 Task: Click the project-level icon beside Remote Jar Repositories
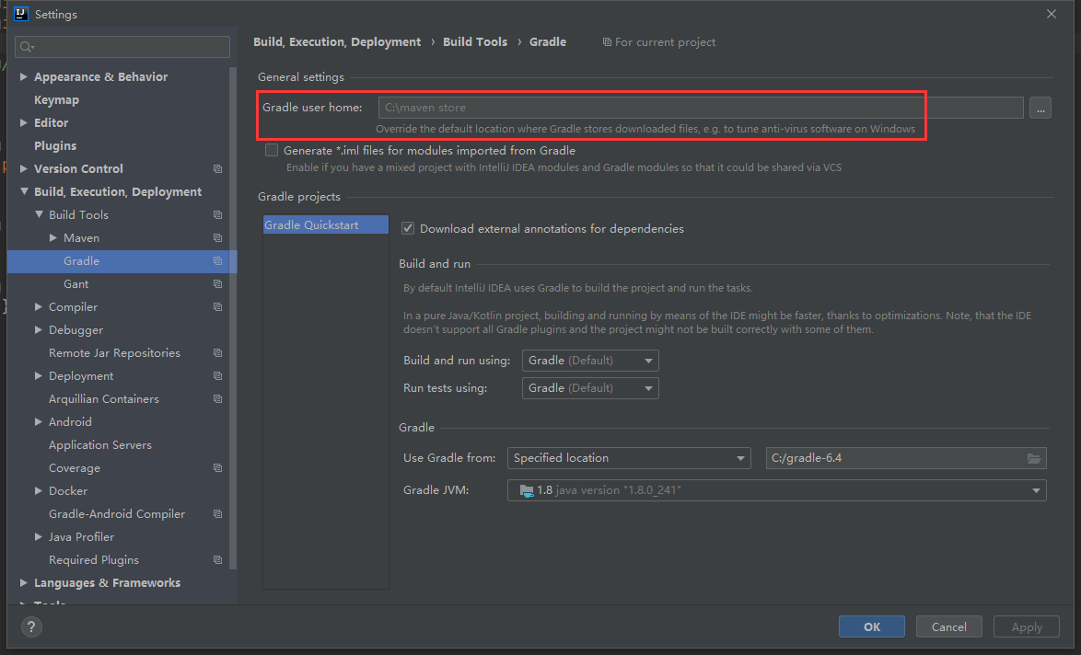tap(217, 352)
